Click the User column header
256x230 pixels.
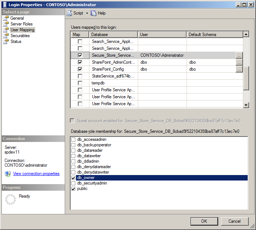tap(162, 35)
